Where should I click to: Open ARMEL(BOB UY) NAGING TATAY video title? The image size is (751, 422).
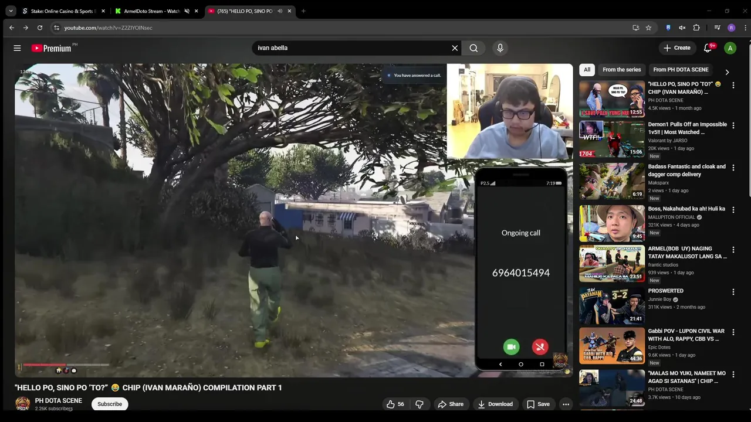click(687, 253)
